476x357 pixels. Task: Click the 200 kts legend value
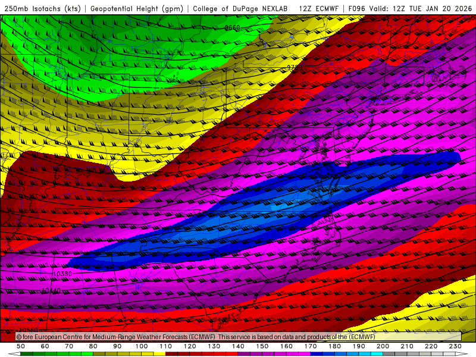[x=383, y=346]
